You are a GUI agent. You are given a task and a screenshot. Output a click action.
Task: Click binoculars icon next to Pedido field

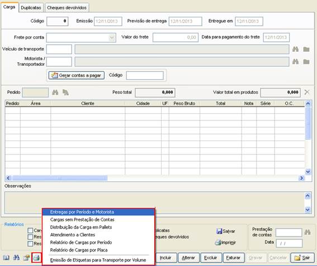55,93
